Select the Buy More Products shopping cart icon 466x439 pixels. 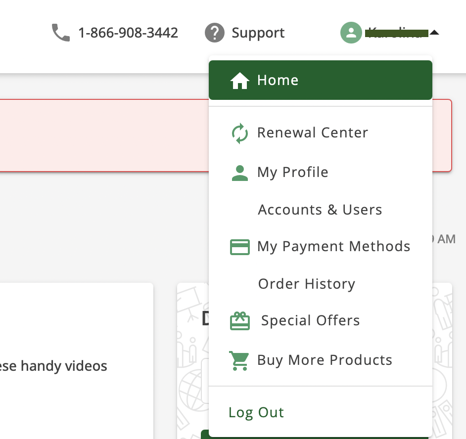tap(239, 360)
